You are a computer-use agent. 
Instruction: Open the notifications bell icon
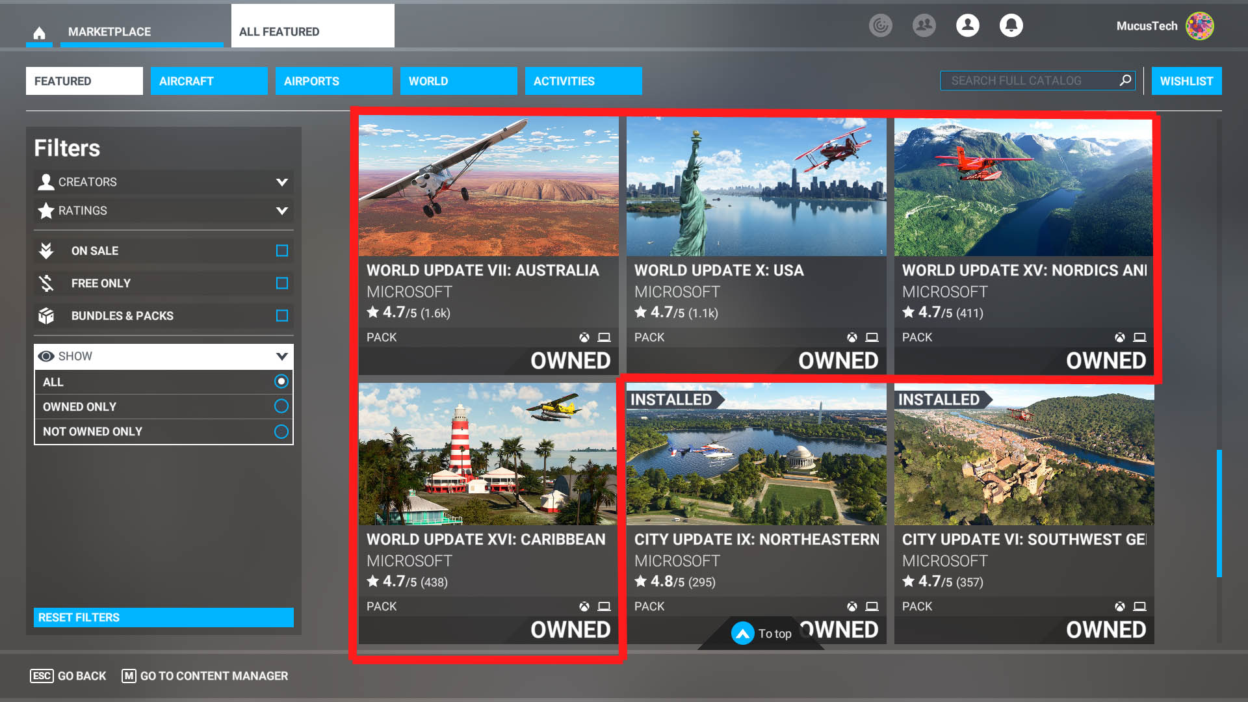pos(1011,25)
